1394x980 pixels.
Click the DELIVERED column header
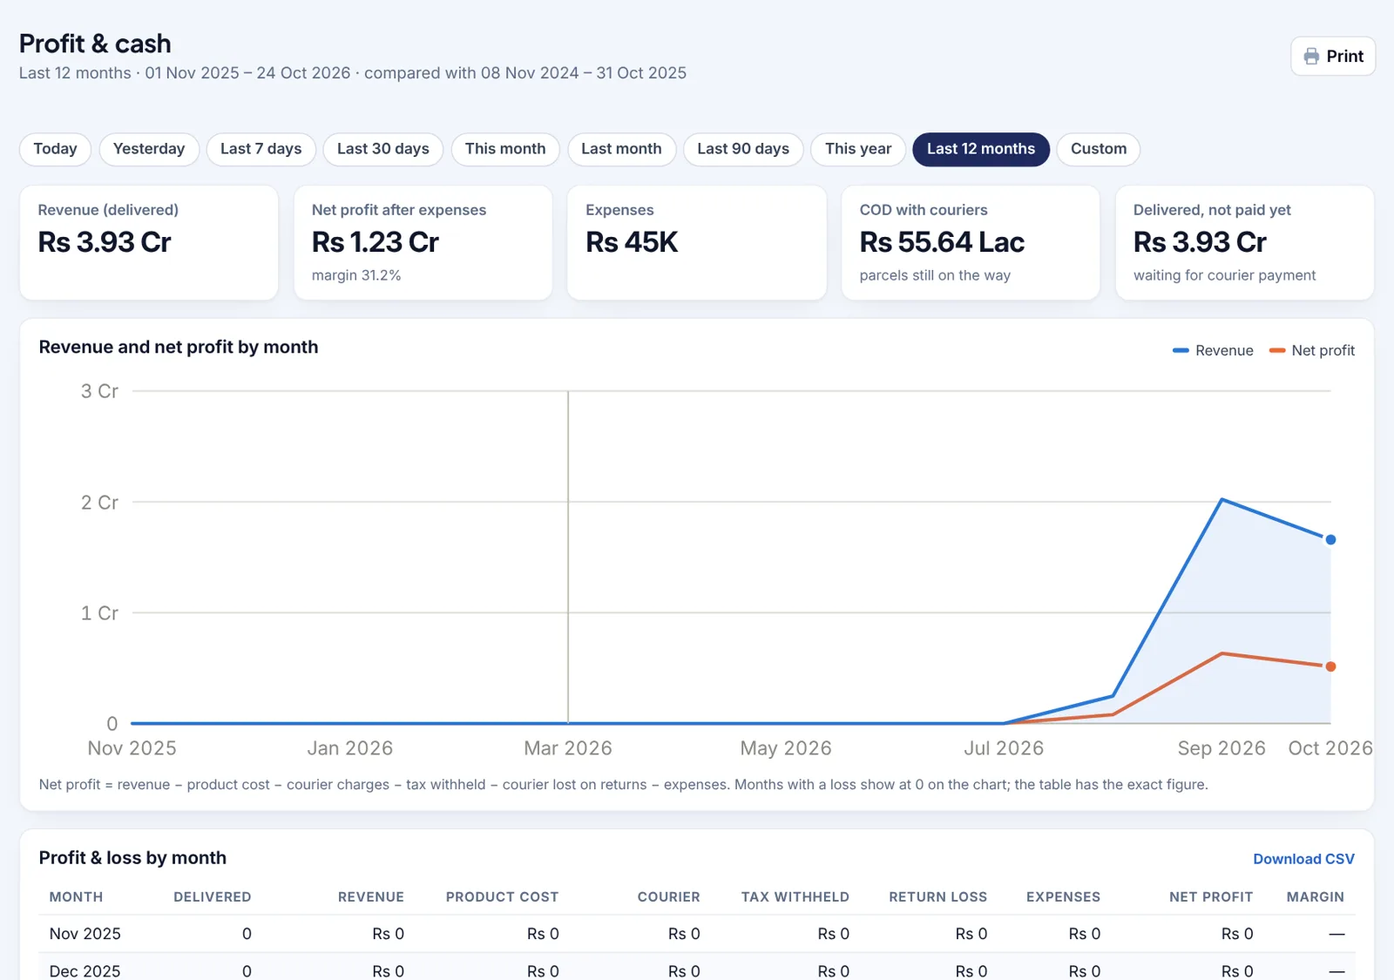coord(213,897)
